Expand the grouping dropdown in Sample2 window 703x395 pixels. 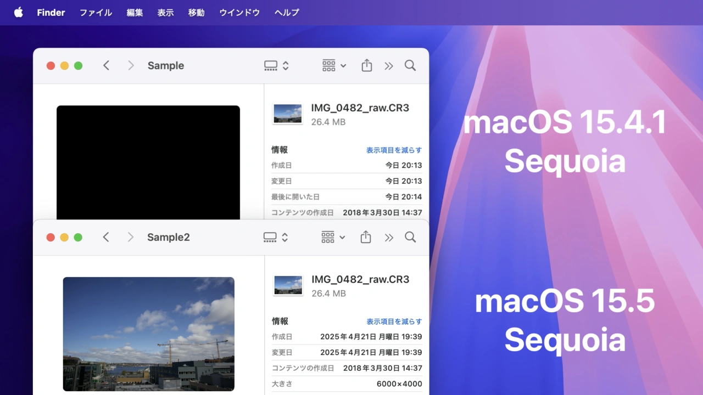point(333,237)
